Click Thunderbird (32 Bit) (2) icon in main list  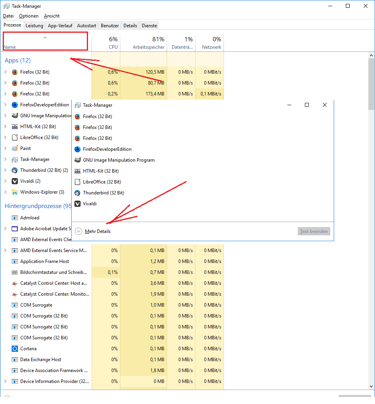click(15, 170)
